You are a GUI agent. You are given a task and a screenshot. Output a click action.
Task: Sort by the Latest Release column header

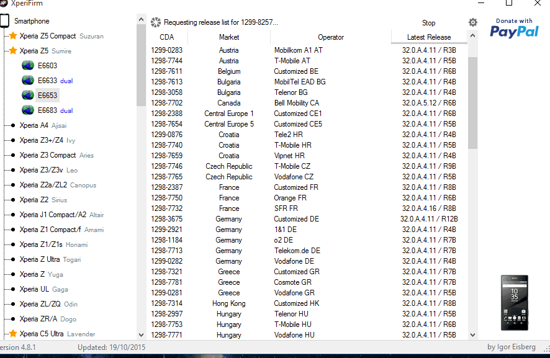coord(429,37)
